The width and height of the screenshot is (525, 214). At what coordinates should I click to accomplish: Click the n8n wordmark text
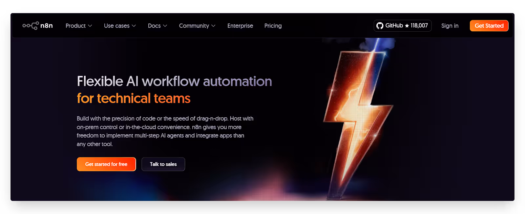coord(47,25)
